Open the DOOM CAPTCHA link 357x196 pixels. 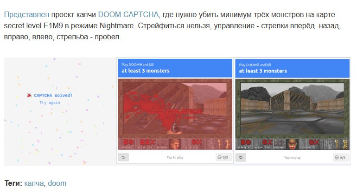(128, 14)
